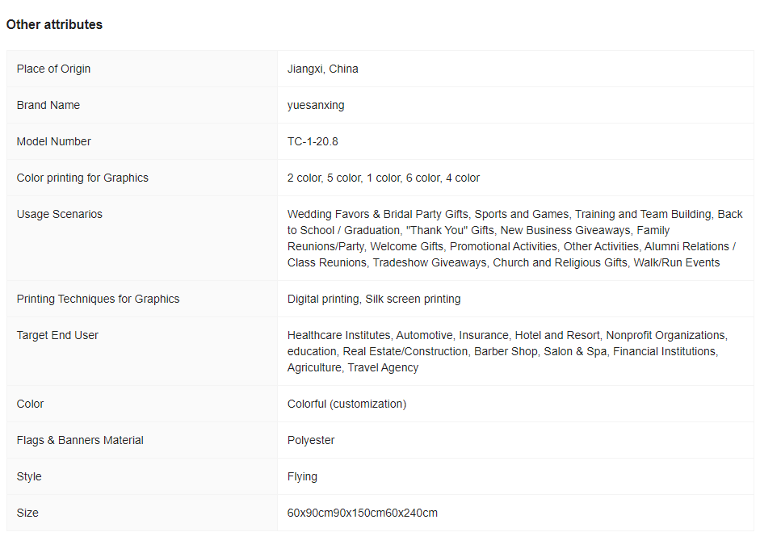Select Printing Techniques for Graphics label
The height and width of the screenshot is (549, 760).
click(98, 299)
